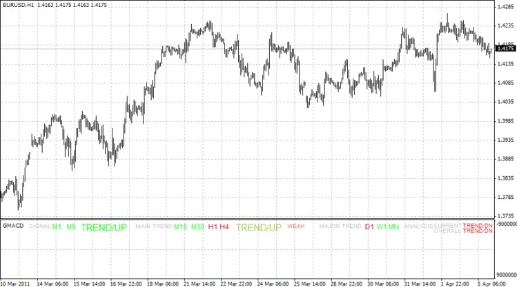Click the MAJOR TREND label
Viewport: 517px width, 287px height.
[x=340, y=226]
